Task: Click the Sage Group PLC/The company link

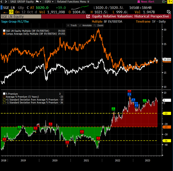Action: (x=15, y=21)
